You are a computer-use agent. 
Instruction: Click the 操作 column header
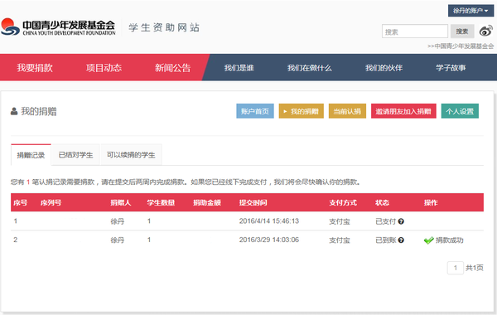pyautogui.click(x=431, y=203)
